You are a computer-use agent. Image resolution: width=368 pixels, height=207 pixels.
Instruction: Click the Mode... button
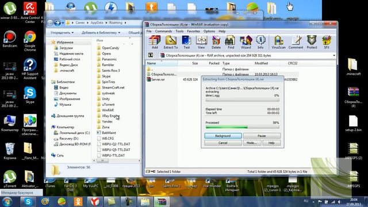(x=252, y=143)
